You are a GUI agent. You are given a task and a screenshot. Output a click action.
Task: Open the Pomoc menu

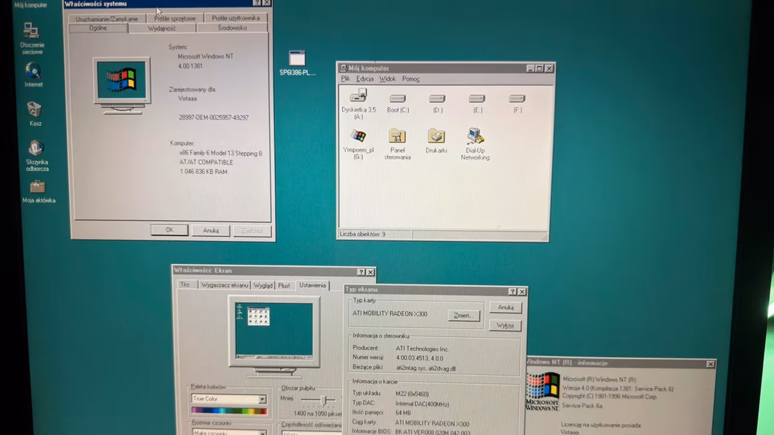(411, 79)
